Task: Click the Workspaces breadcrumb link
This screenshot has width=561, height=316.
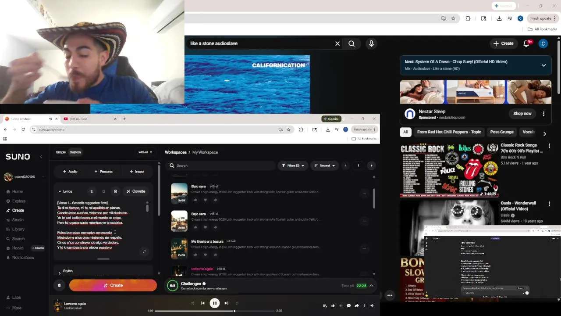Action: [x=176, y=152]
